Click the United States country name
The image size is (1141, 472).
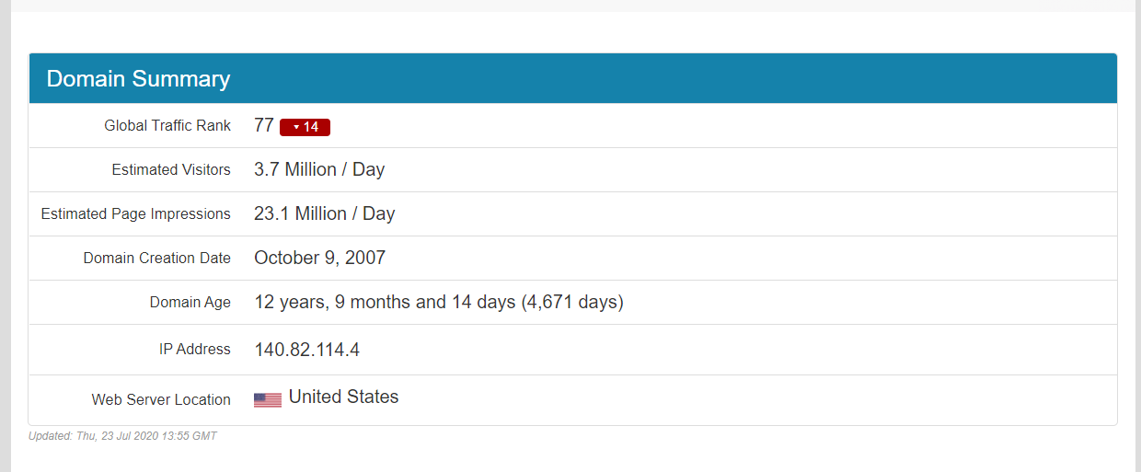coord(343,397)
